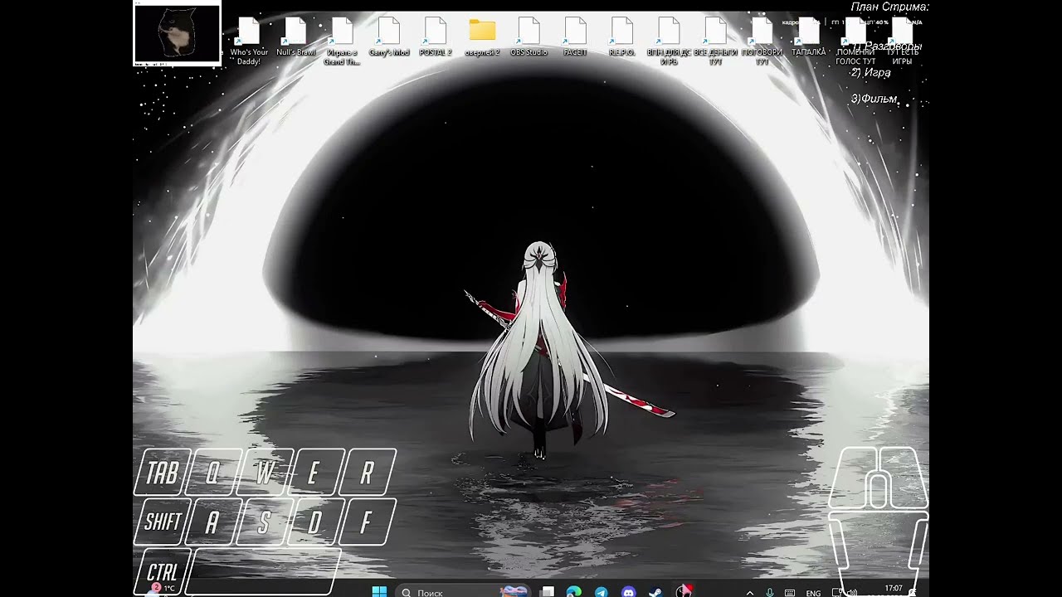Viewport: 1062px width, 597px height.
Task: Select the Null's Brawl desktop shortcut
Action: [x=295, y=37]
